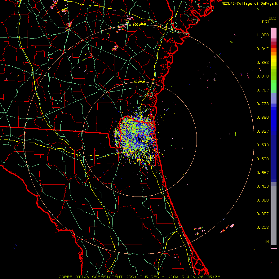This screenshot has width=279, height=279.
Task: Pick the pink top segment of the colorbar
Action: (x=274, y=33)
